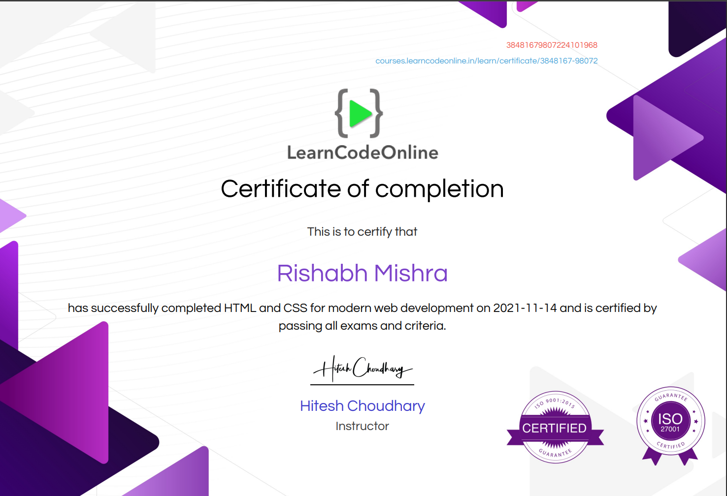Viewport: 727px width, 496px height.
Task: Click the LearnCodeOnline brand name text
Action: [x=363, y=153]
